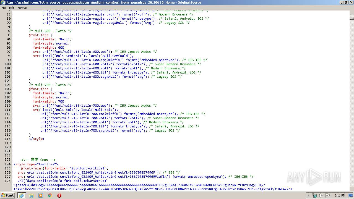Minimize the Original Source window
The width and height of the screenshot is (354, 199).
click(x=342, y=2)
